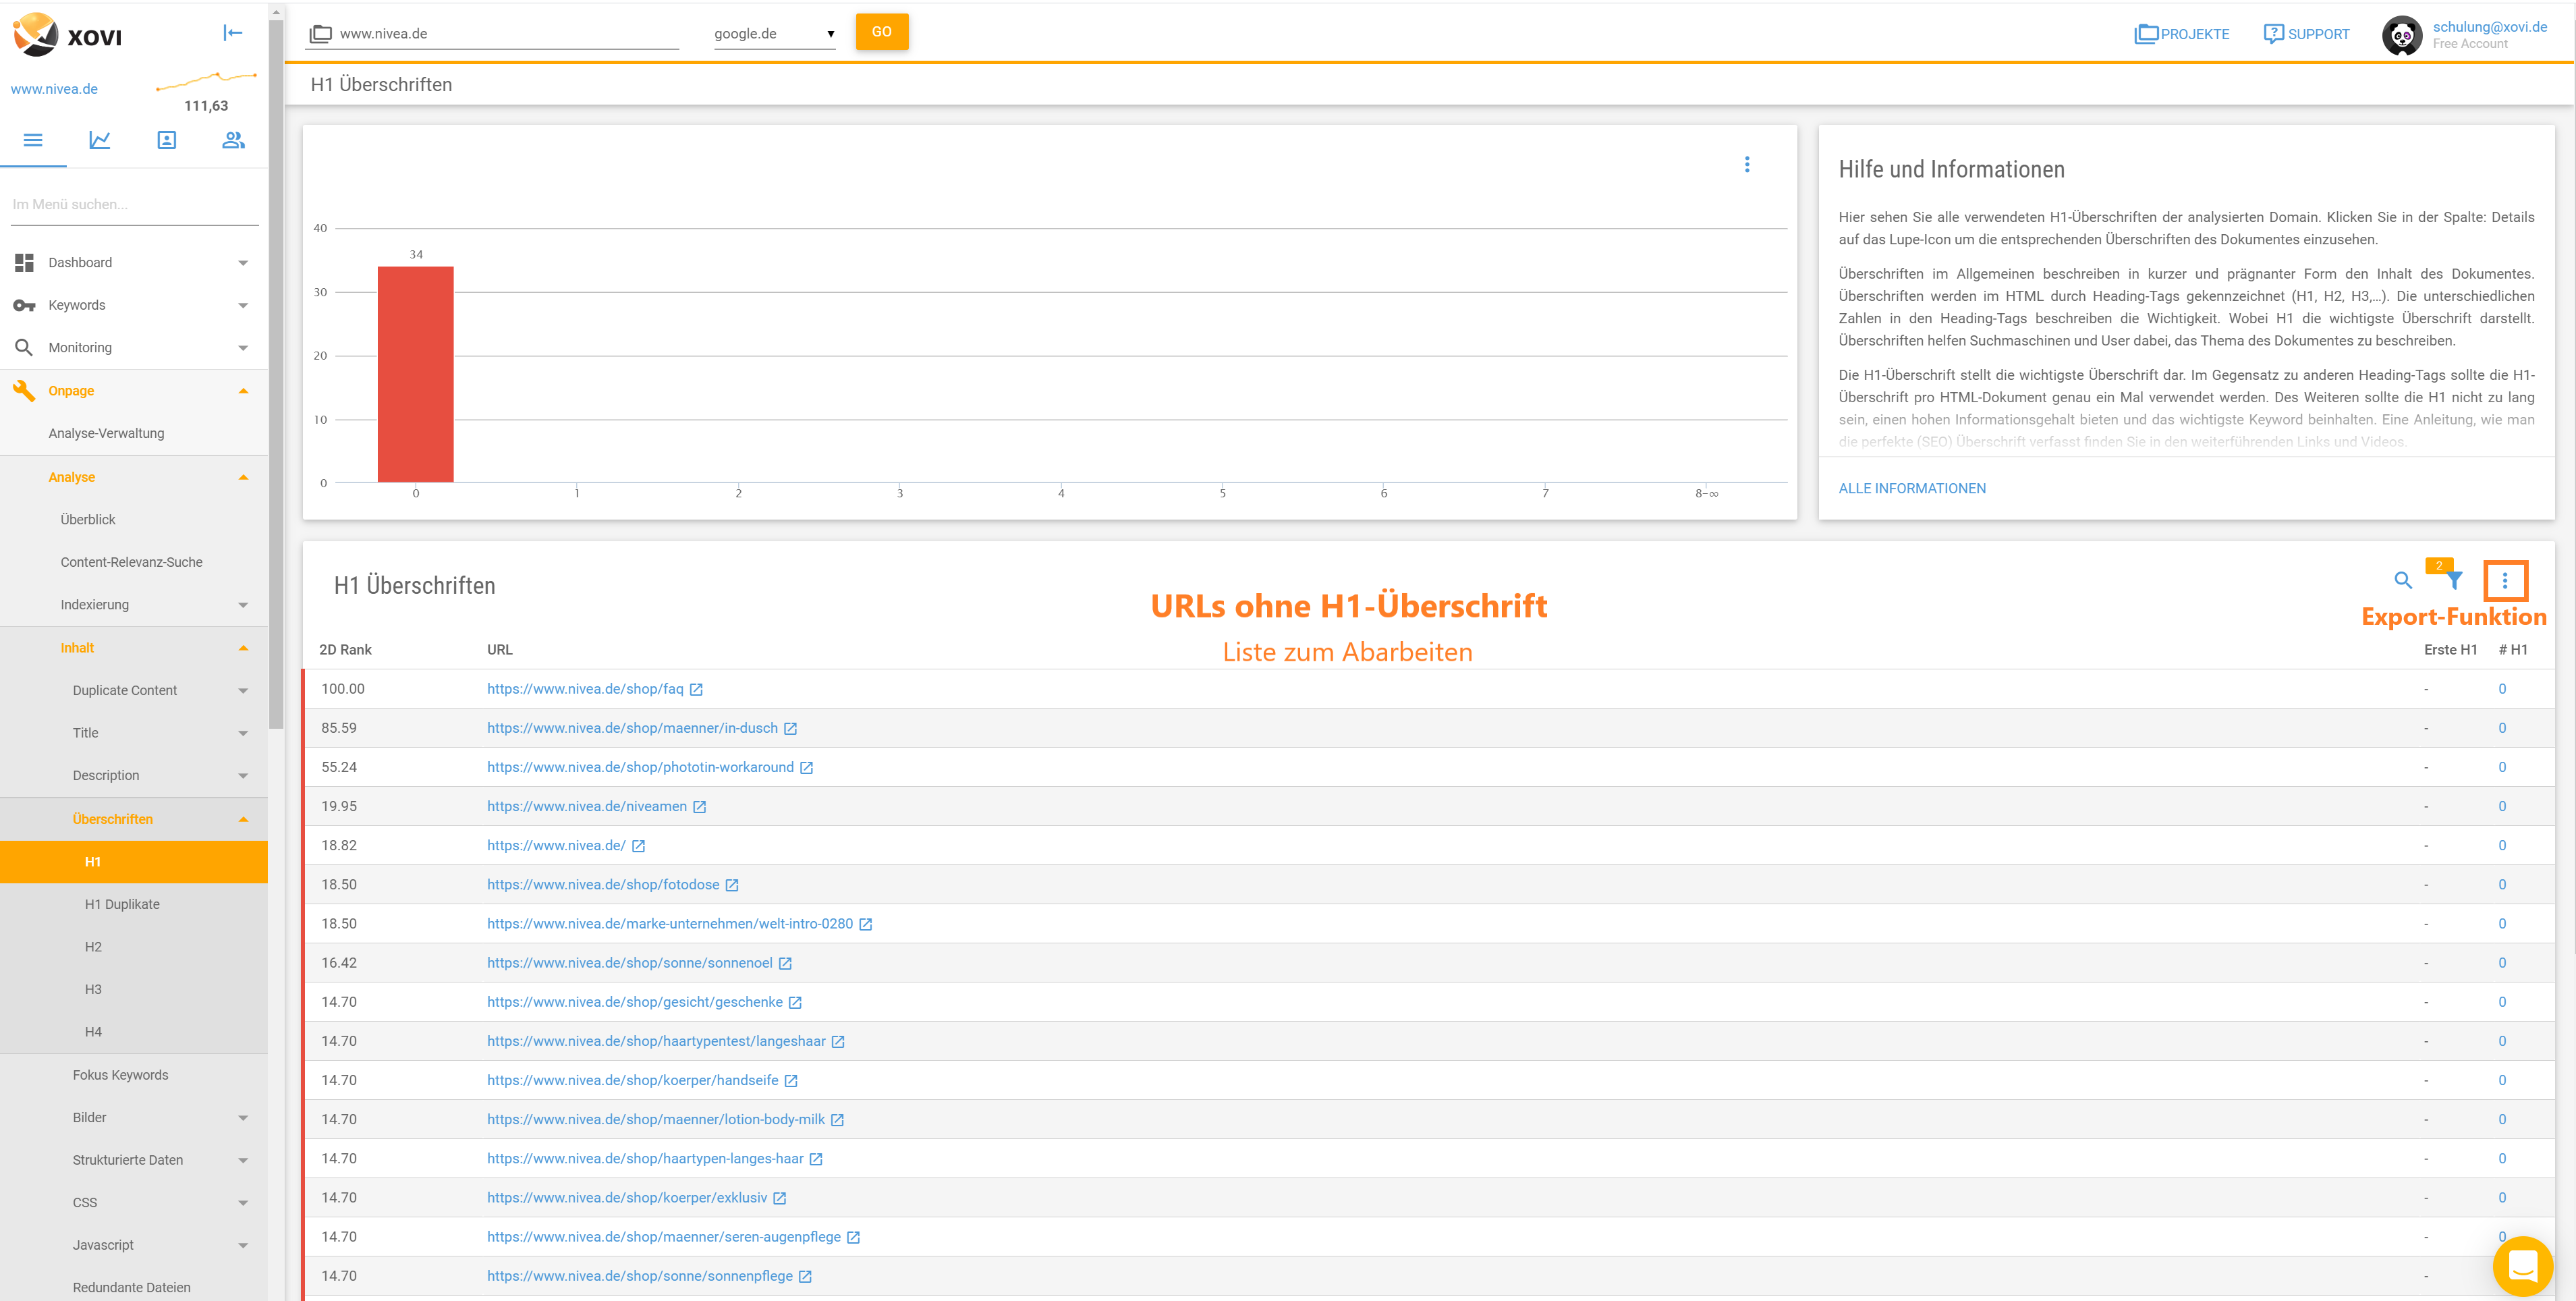Open external icon for haartypentest/langeshaar
Viewport: 2576px width, 1301px height.
(838, 1042)
